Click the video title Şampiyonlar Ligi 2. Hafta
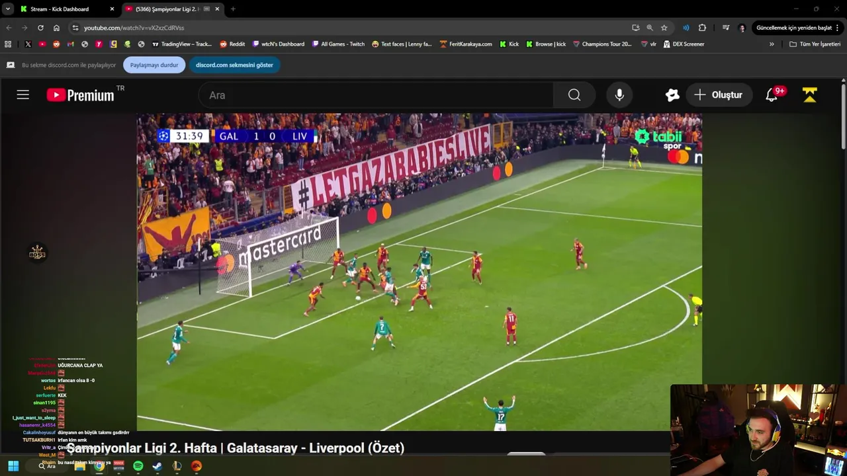 (x=236, y=448)
